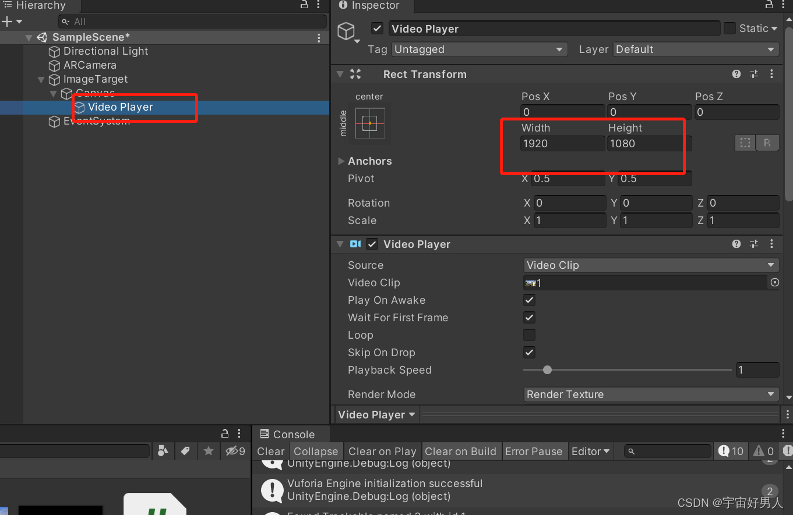Open the Source dropdown

point(651,265)
